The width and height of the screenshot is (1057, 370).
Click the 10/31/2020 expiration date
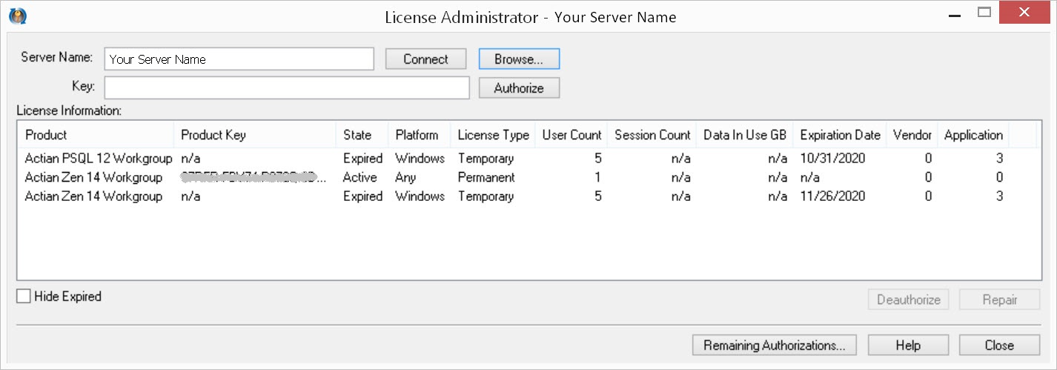coord(832,159)
